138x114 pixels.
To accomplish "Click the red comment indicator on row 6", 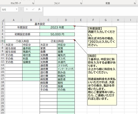I will 74,40.
